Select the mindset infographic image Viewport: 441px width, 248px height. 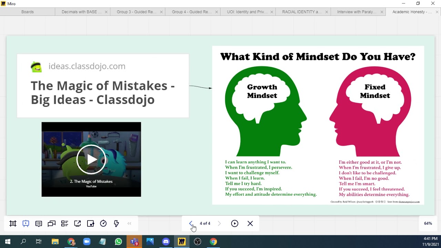[318, 125]
